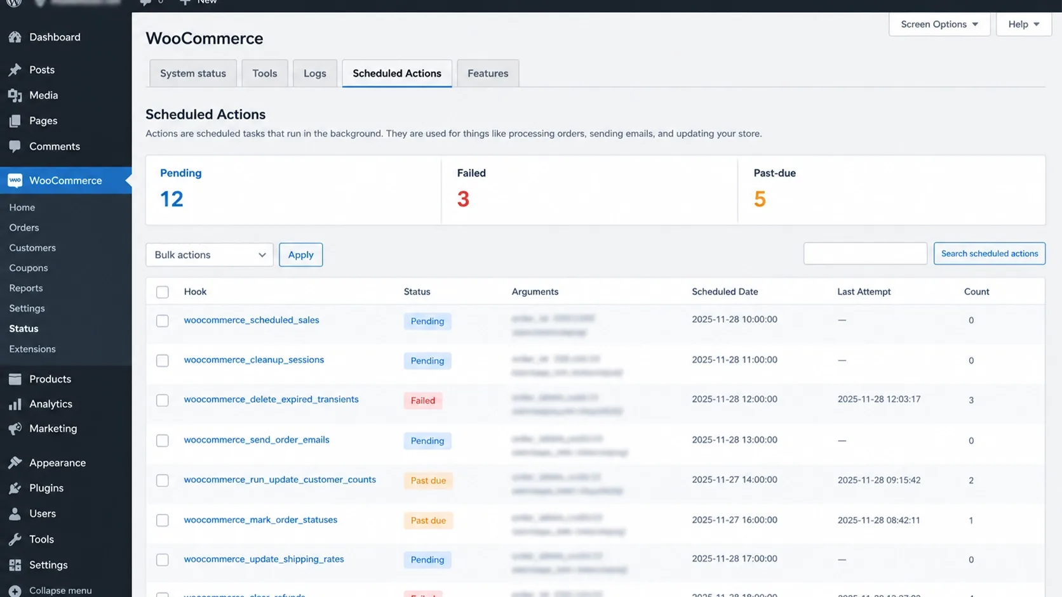Click the Search scheduled actions button

click(990, 254)
